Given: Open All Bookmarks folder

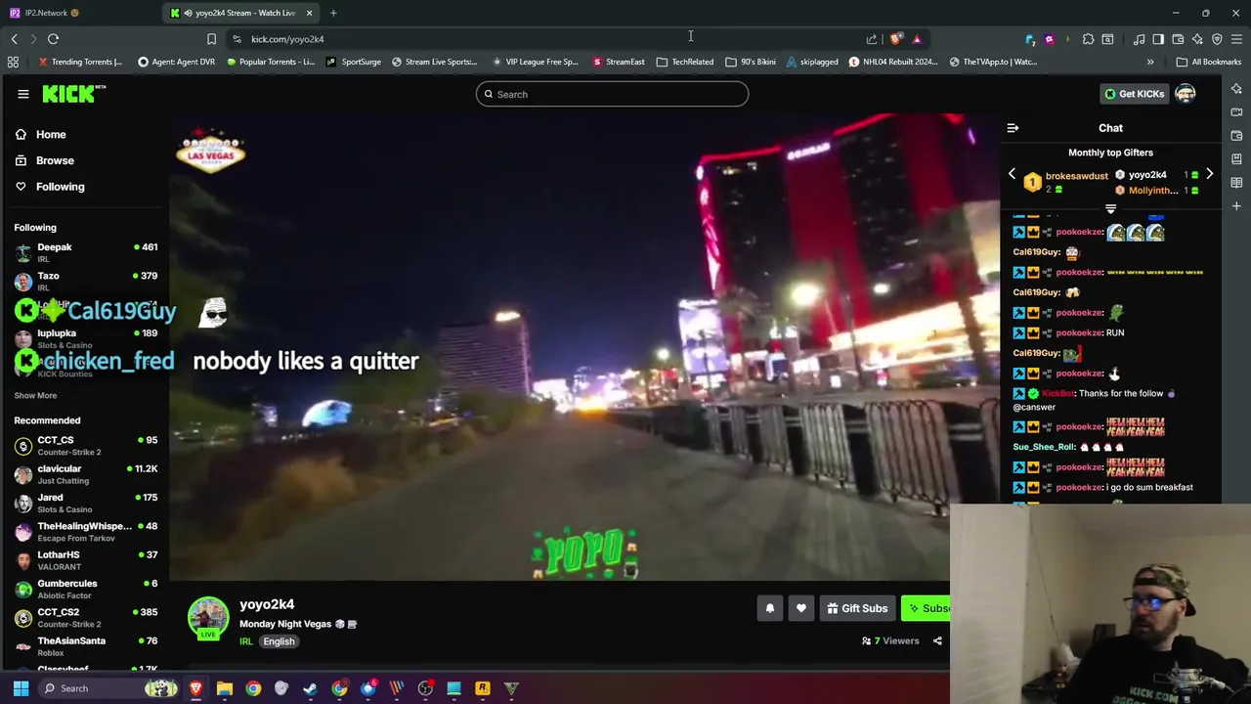Looking at the screenshot, I should (x=1209, y=62).
